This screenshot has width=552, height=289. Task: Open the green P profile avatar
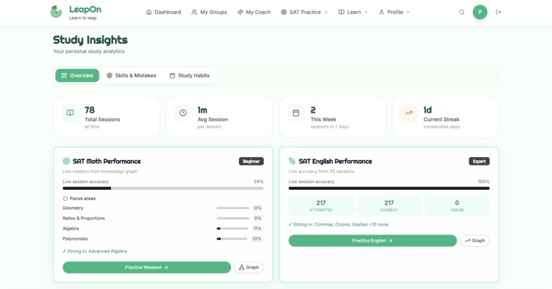coord(480,12)
